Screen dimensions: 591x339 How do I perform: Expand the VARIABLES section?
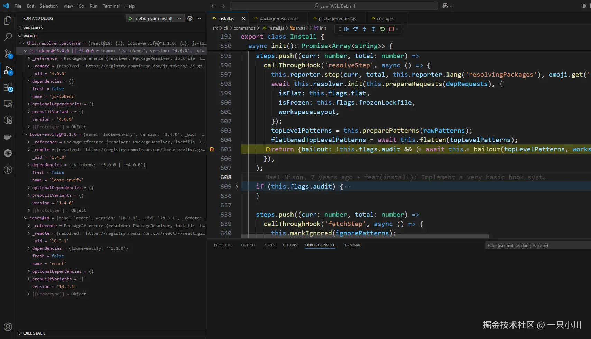coord(33,28)
